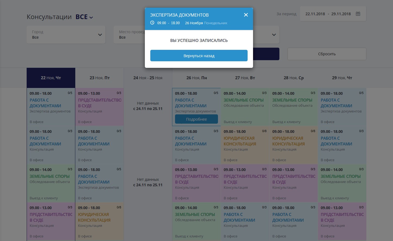Select the 29 Ноя, Чт day header
The image size is (393, 241).
tap(342, 78)
